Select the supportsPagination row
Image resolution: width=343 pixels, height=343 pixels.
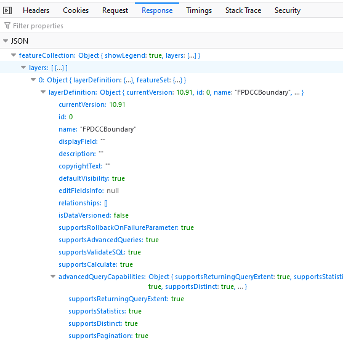171,336
